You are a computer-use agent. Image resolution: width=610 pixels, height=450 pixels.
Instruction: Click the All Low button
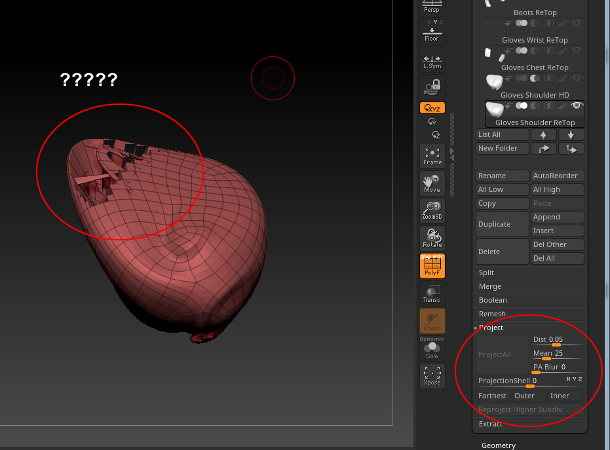tap(503, 189)
